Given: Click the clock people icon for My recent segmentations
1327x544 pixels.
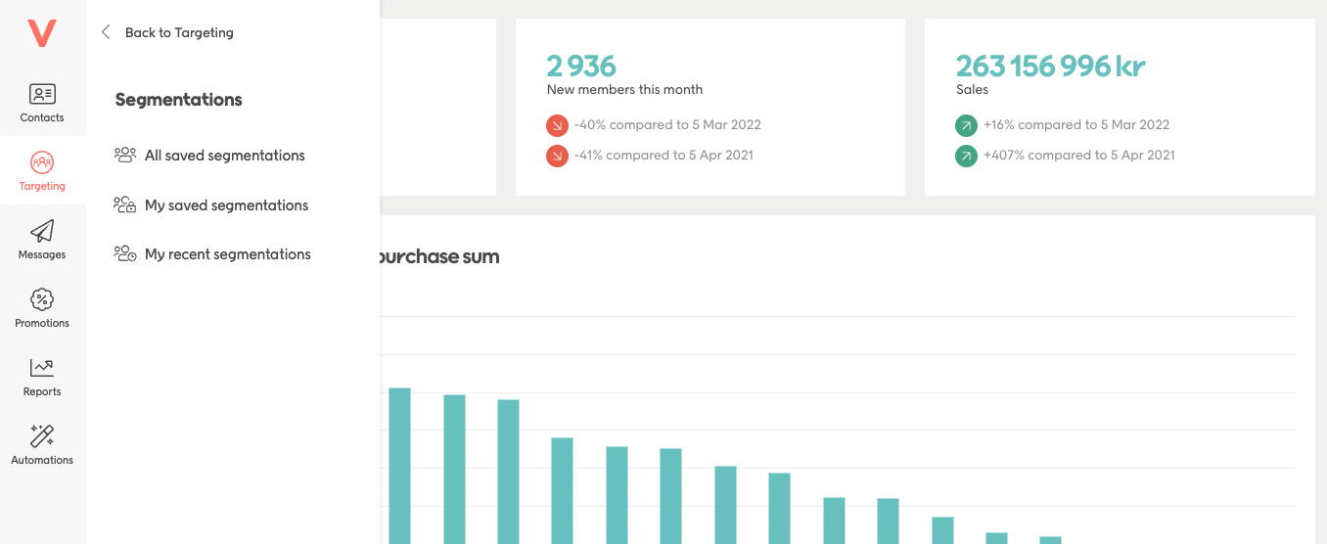Looking at the screenshot, I should click(x=125, y=253).
